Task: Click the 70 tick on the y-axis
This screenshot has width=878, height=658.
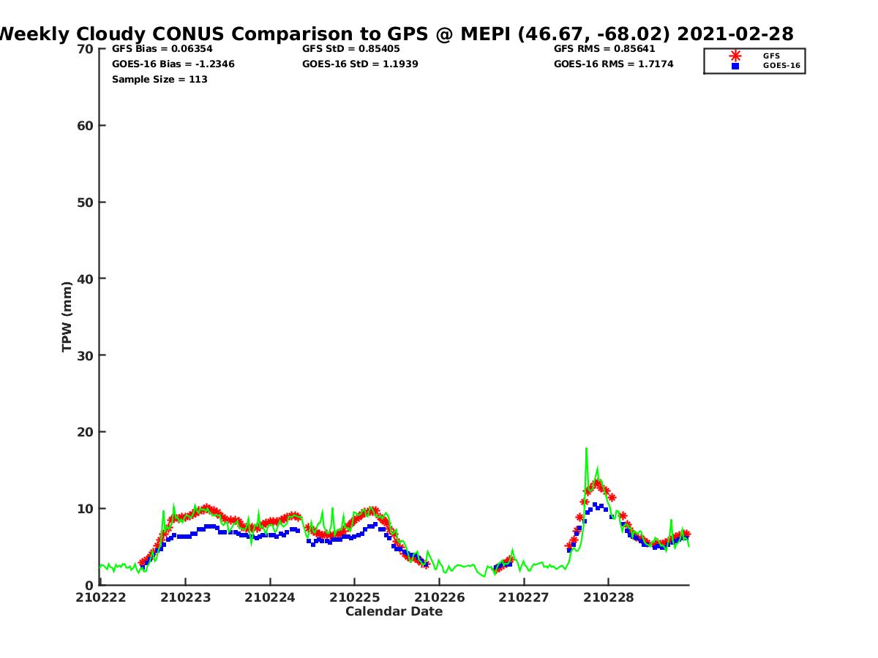Action: click(86, 49)
